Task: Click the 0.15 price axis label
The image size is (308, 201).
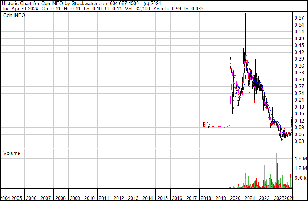Action: 299,114
